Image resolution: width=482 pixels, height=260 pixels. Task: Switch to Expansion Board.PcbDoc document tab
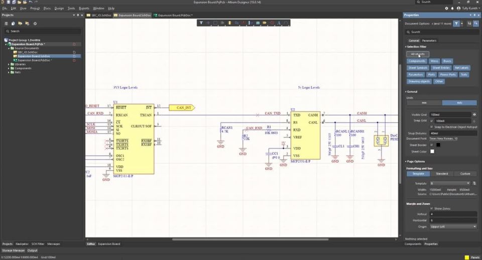(173, 15)
